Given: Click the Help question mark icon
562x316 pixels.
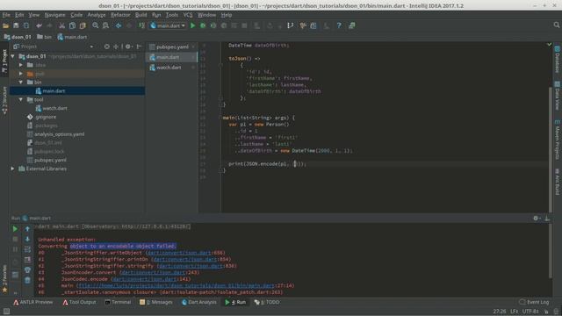Looking at the screenshot, I should 339,25.
